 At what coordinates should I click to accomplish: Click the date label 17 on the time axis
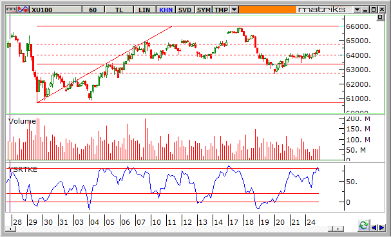tap(234, 222)
